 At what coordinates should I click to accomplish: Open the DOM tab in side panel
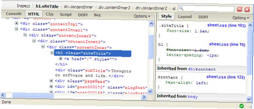[x=203, y=17]
